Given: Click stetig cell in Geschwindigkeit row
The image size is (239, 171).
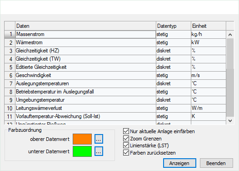Looking at the screenshot, I should coord(174,75).
